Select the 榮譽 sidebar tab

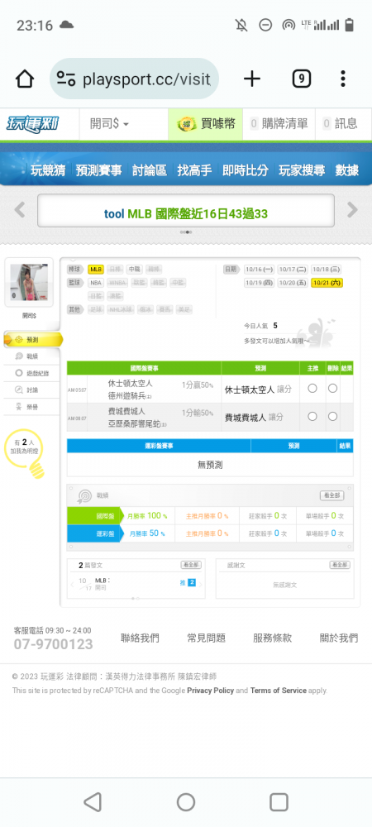coord(27,407)
